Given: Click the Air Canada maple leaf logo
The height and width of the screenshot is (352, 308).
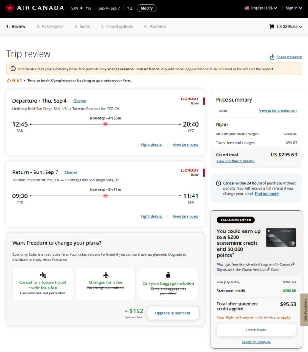Looking at the screenshot, I should [x=10, y=8].
